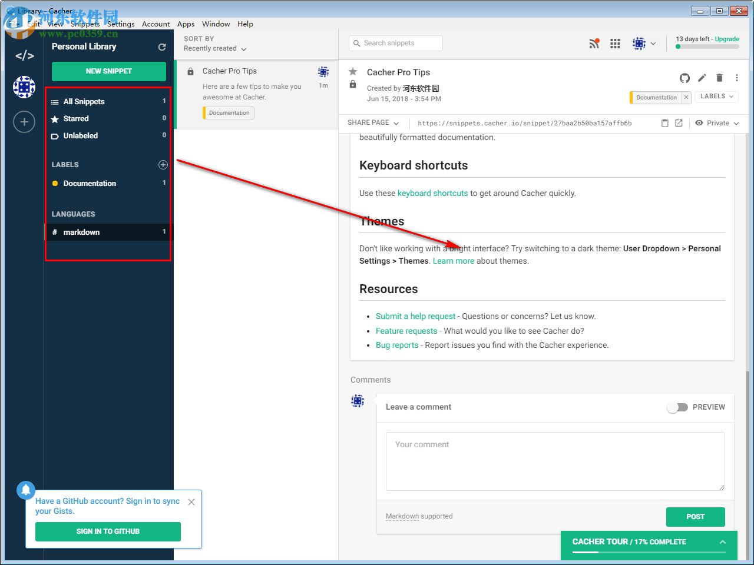Add a new library with plus circle

[24, 122]
